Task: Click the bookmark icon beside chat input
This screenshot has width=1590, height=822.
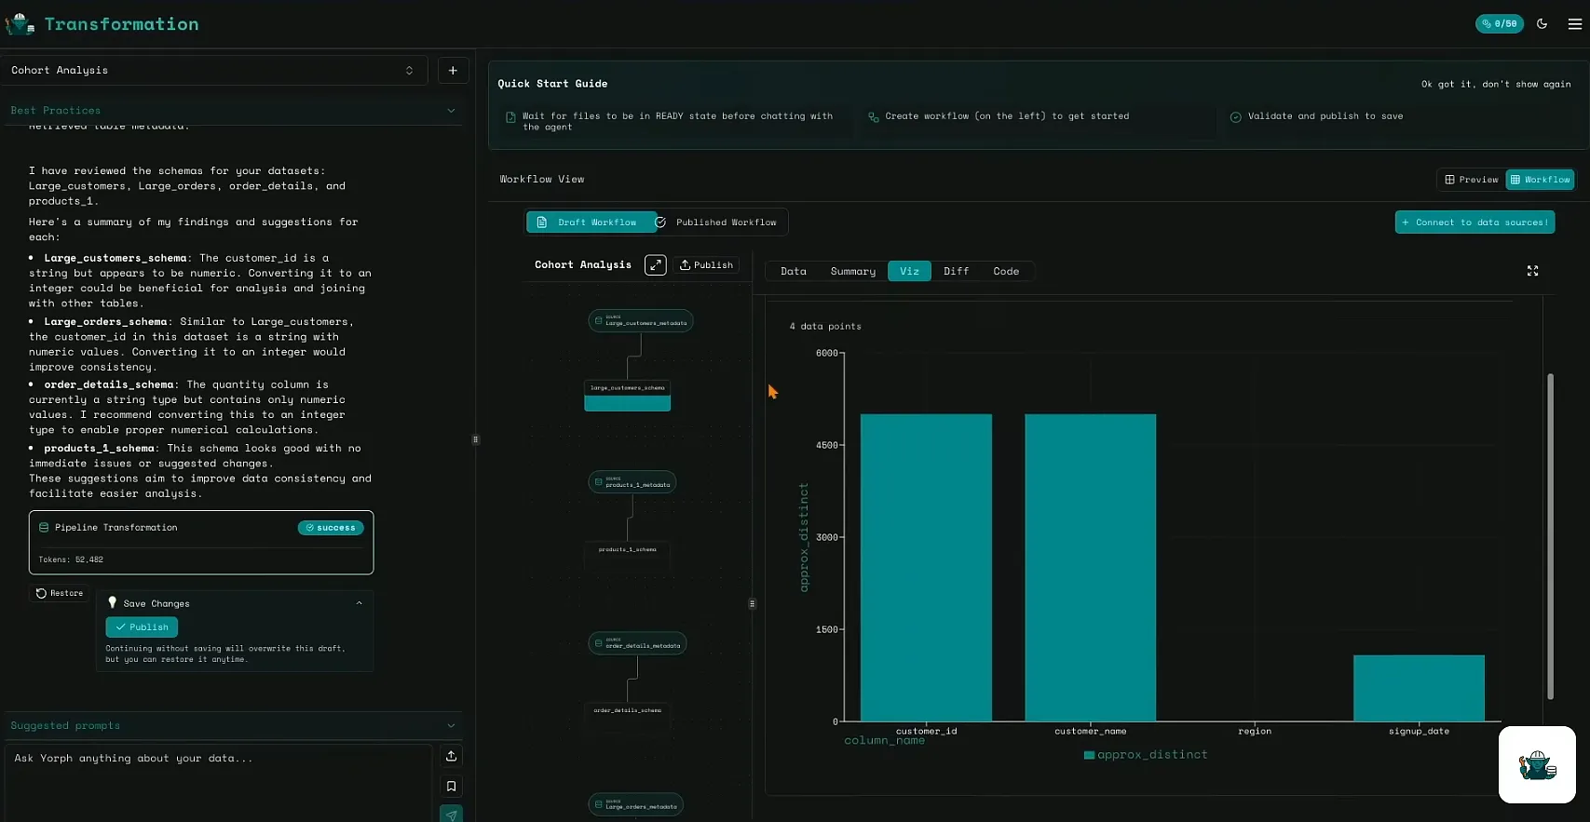Action: (451, 787)
